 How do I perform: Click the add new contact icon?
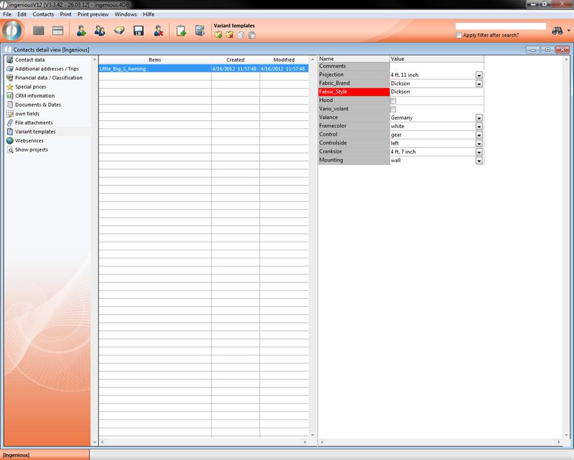coord(81,31)
